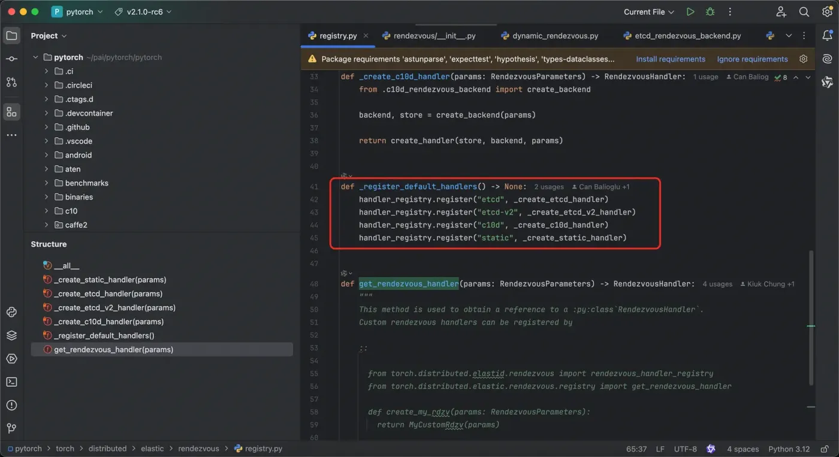839x457 pixels.
Task: Open more run actions menu
Action: click(x=730, y=12)
